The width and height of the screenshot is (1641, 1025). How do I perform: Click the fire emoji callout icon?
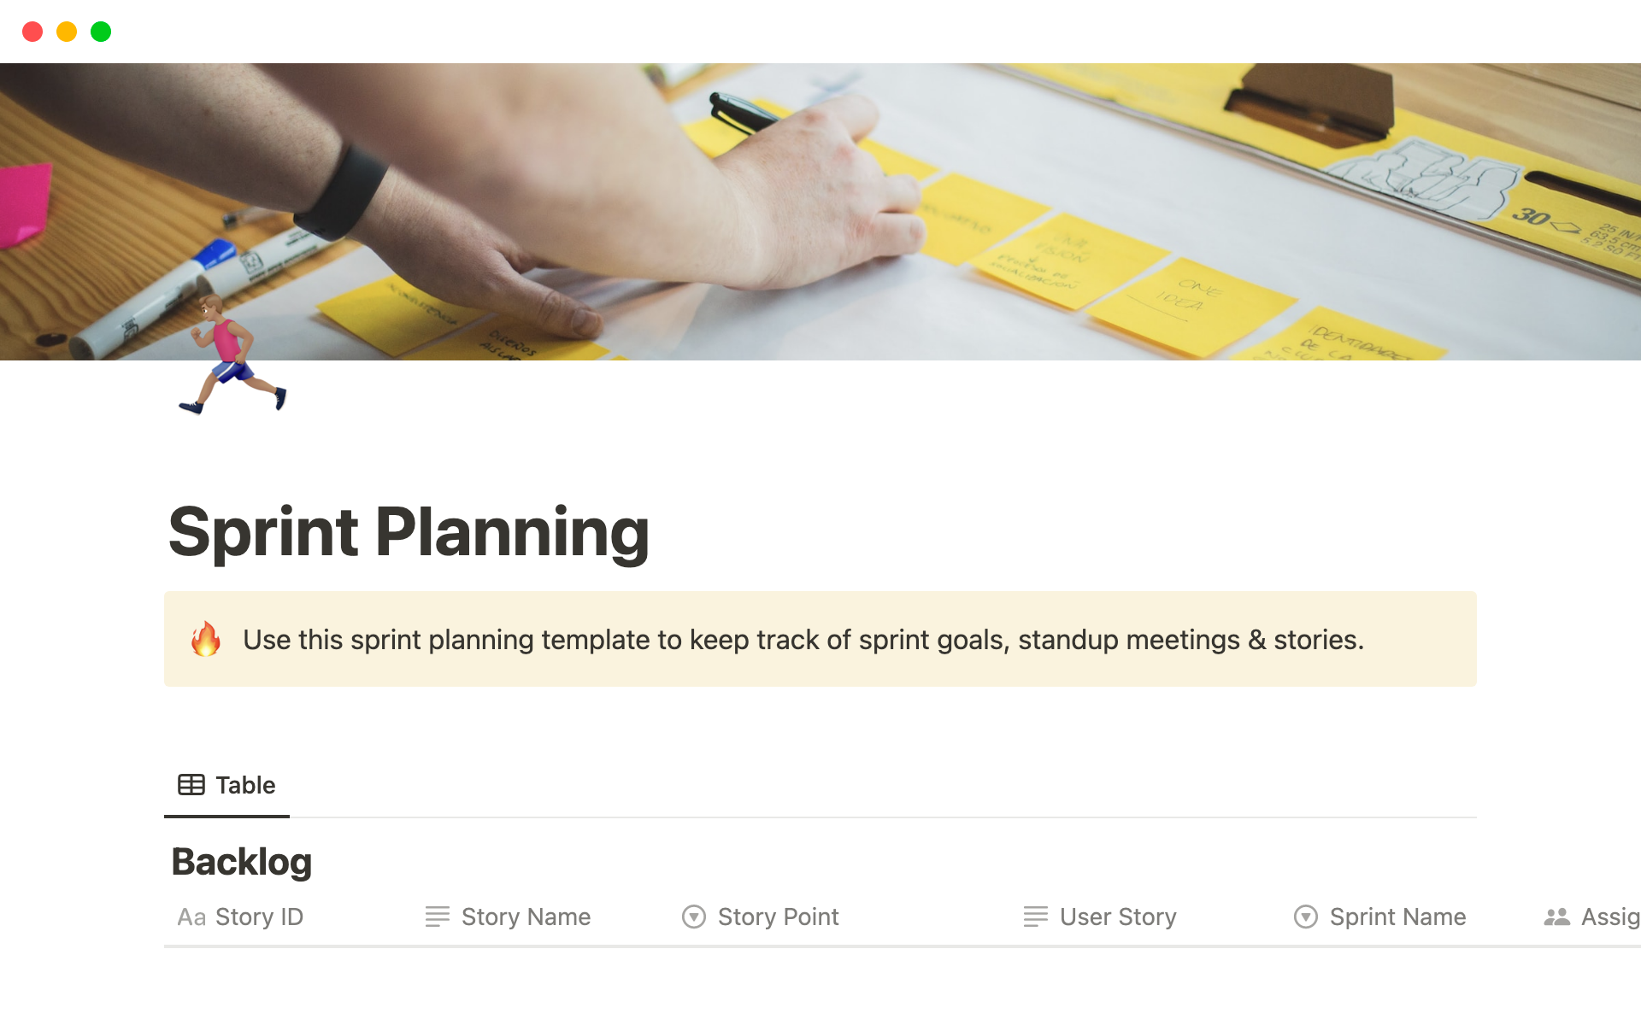pos(206,639)
